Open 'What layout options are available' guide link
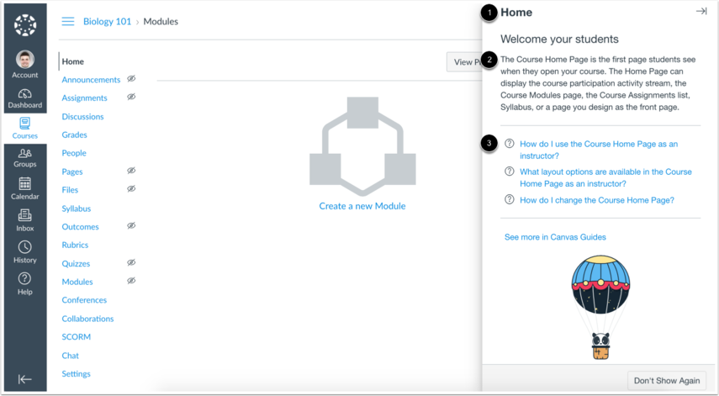 coord(605,178)
